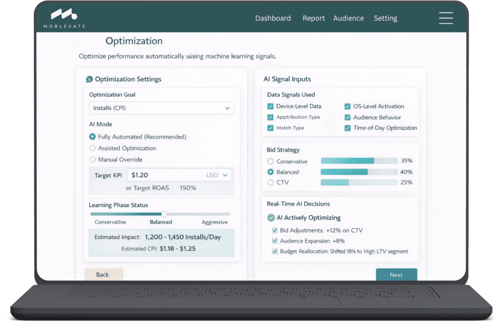The height and width of the screenshot is (322, 503).
Task: Open Setting from the navigation bar
Action: [x=385, y=18]
